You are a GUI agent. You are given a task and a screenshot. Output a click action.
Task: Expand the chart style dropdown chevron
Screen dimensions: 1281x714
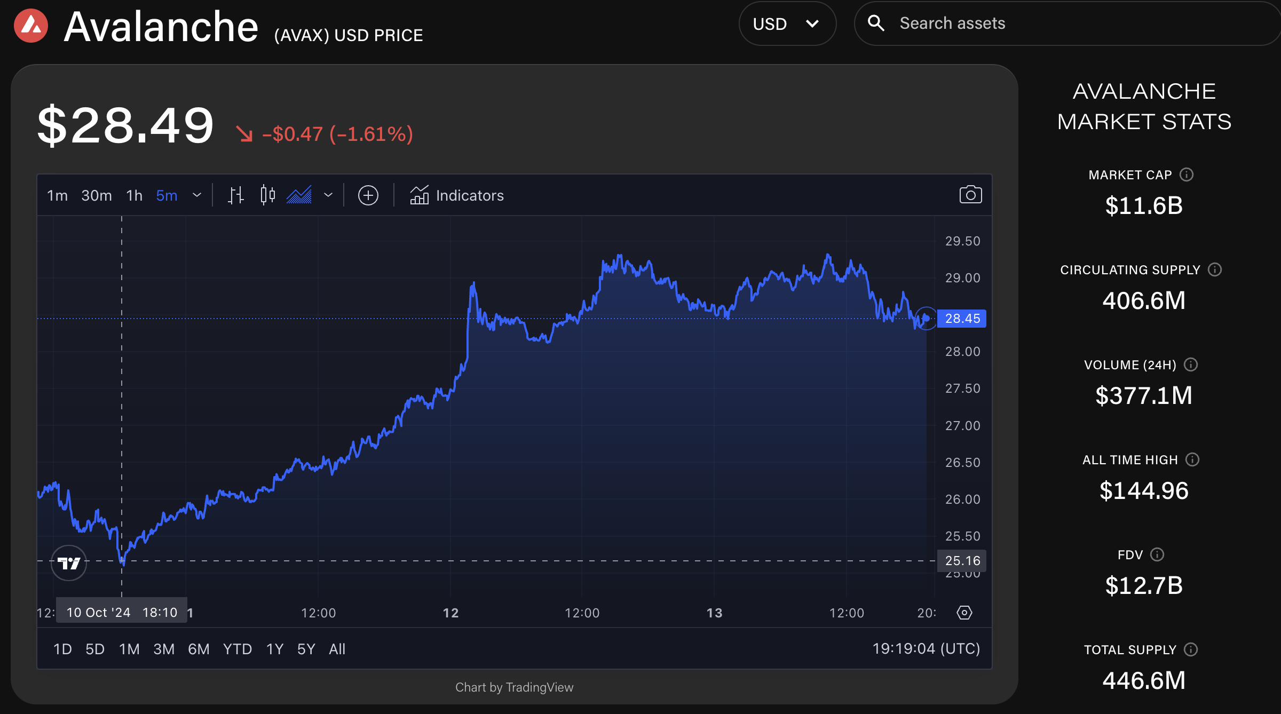(328, 195)
